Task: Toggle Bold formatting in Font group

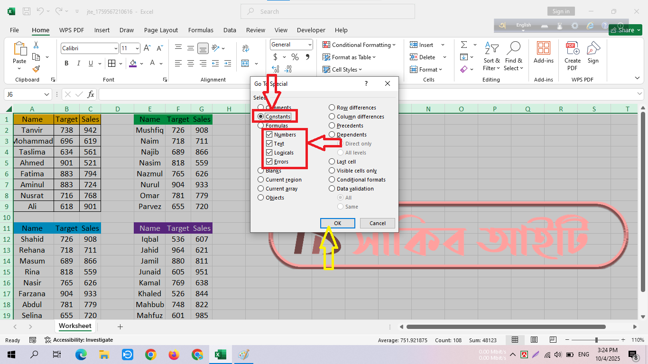Action: 66,64
